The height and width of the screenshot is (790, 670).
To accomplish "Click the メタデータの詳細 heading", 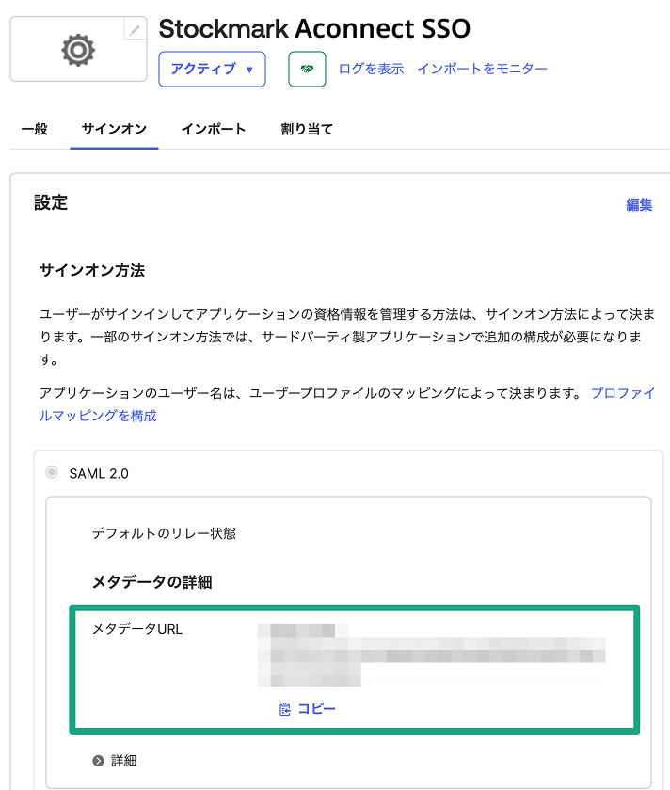I will point(152,582).
